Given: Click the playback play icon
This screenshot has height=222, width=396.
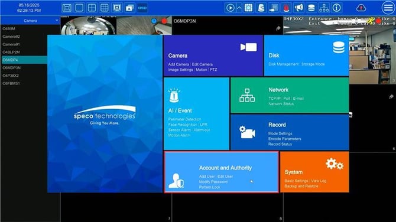Looking at the screenshot, I should (x=230, y=8).
